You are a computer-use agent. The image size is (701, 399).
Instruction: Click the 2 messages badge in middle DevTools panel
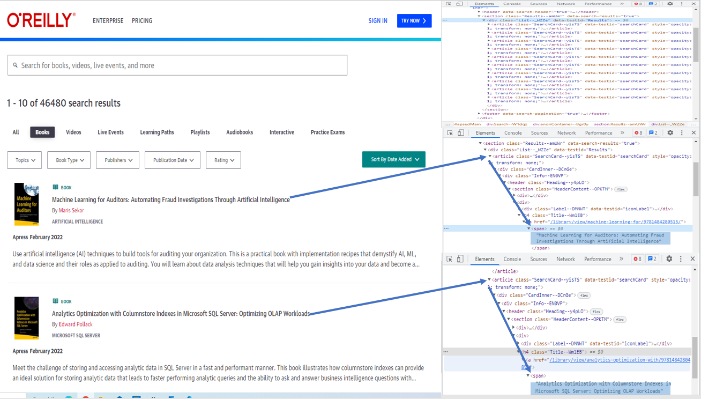click(x=653, y=132)
